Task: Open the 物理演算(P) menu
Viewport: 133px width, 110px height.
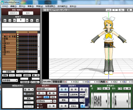Action: [x=50, y=6]
